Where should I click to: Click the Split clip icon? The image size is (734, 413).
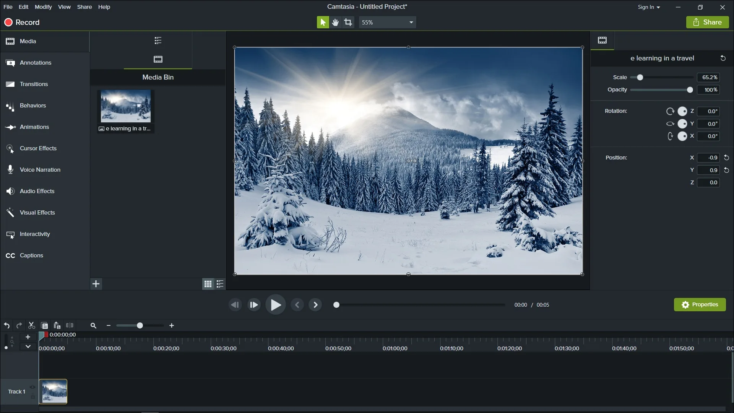[x=70, y=326]
